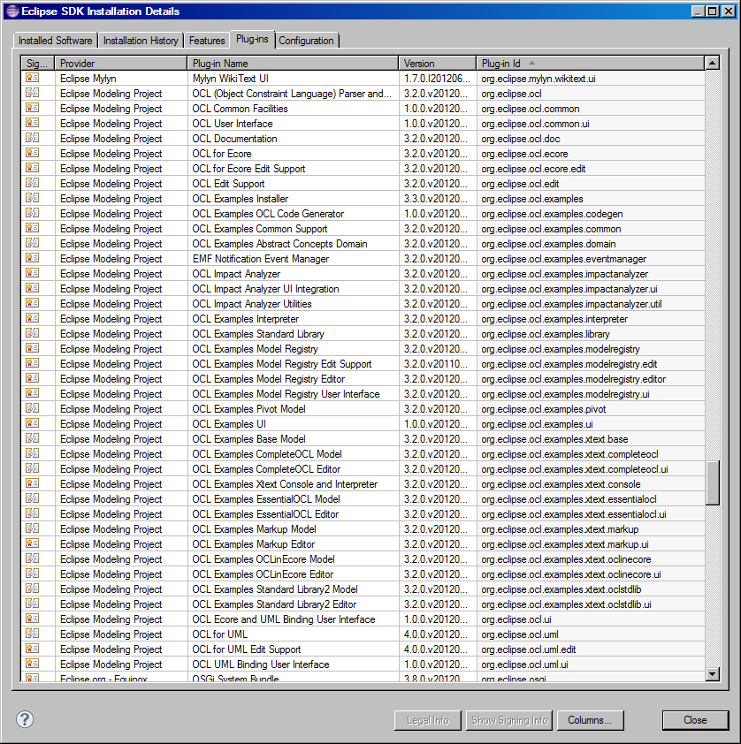
Task: Select org.eclipse.ocl.examples.xtext.completeocl.ui plug-in id
Action: [575, 469]
